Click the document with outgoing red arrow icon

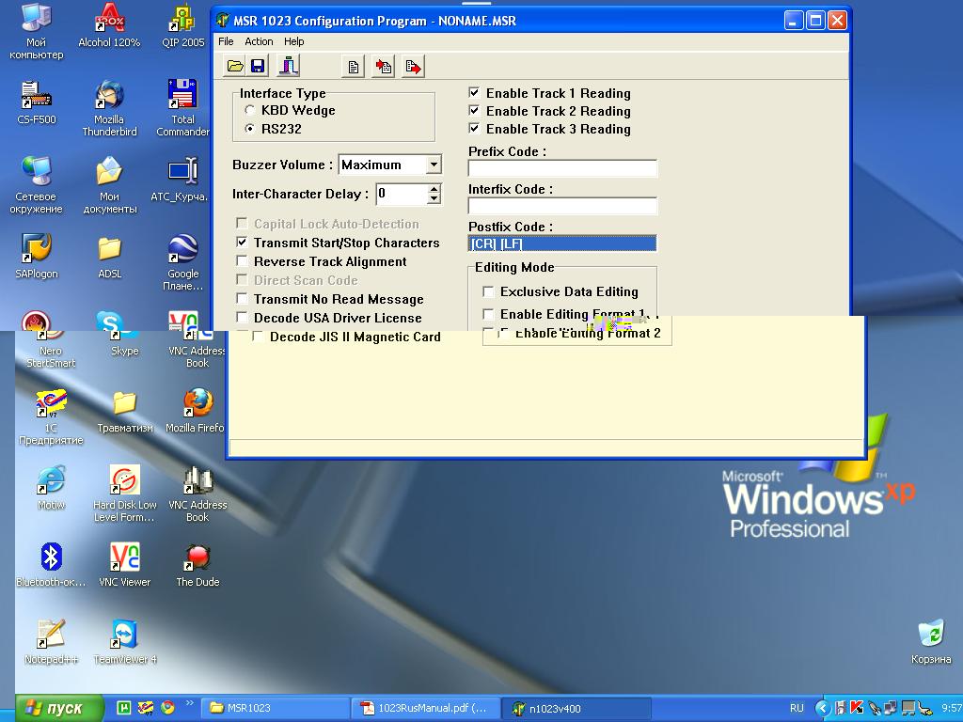[414, 67]
